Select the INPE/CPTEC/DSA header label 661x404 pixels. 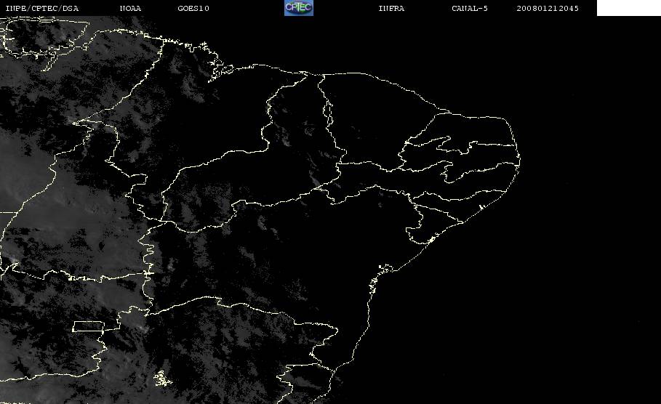pyautogui.click(x=41, y=9)
